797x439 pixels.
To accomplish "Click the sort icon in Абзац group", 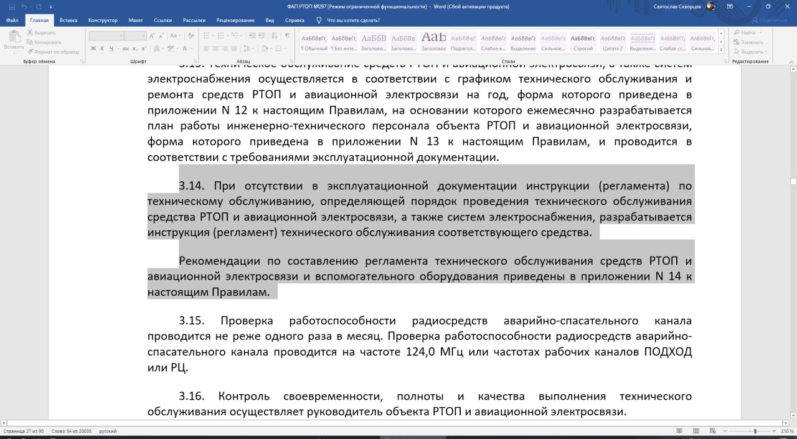I will (x=275, y=36).
